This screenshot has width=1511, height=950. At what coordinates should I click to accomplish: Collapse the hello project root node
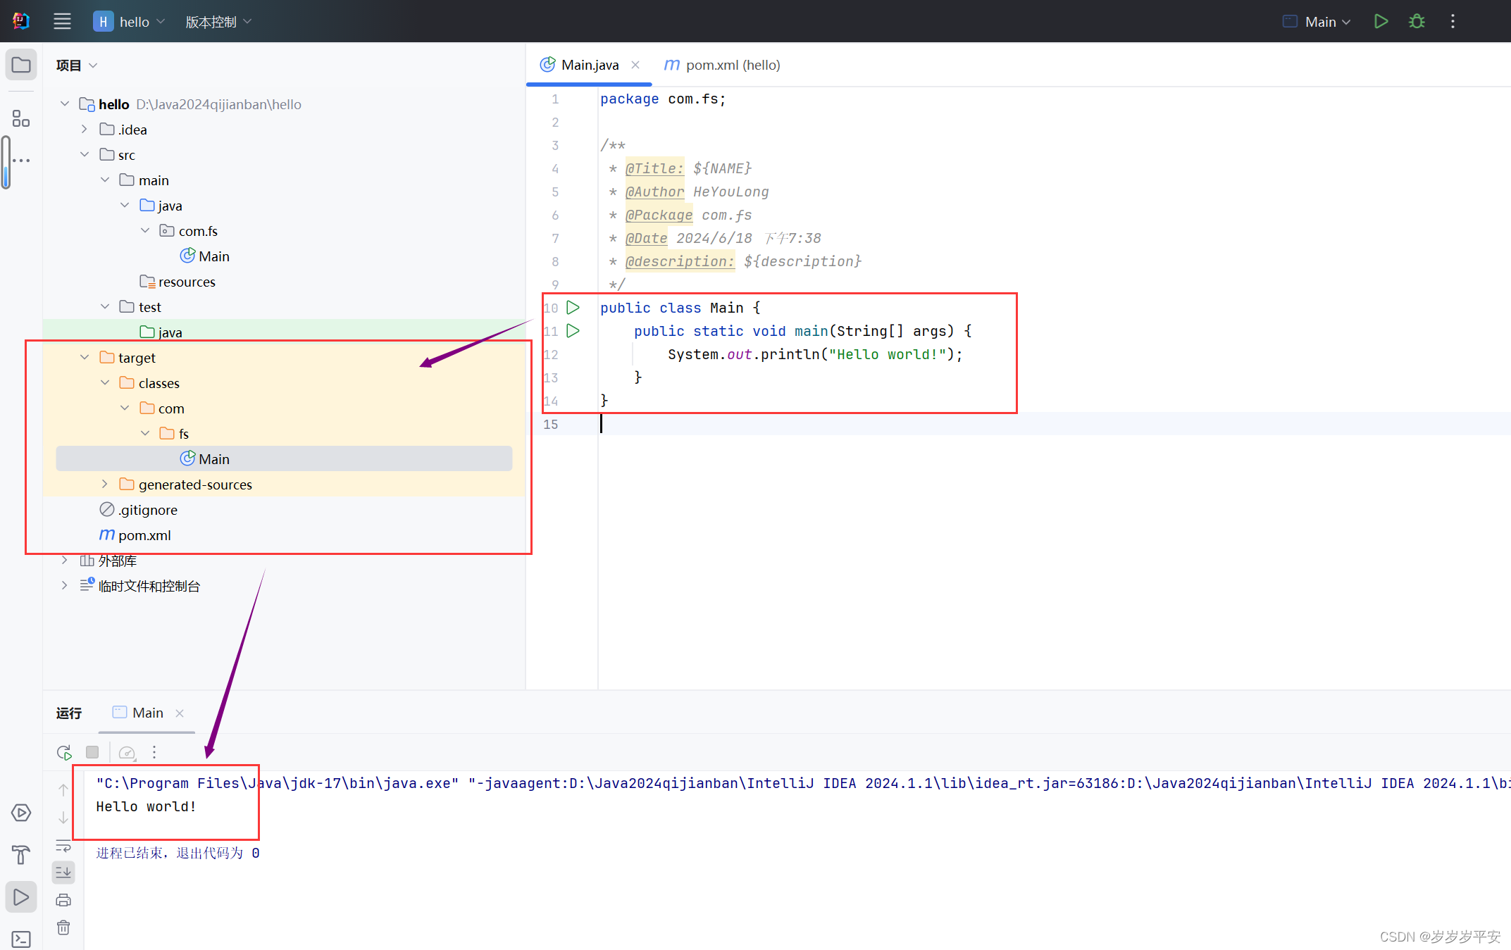click(x=65, y=104)
